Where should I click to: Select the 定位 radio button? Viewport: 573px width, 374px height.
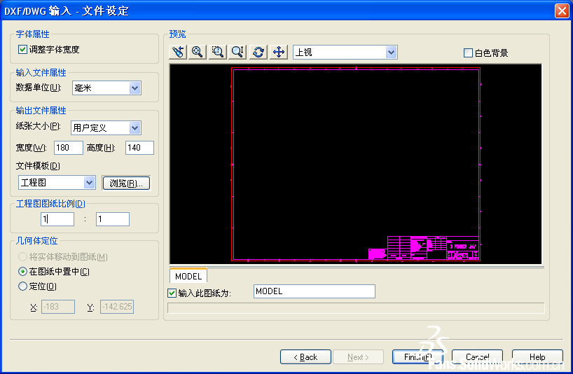point(22,286)
